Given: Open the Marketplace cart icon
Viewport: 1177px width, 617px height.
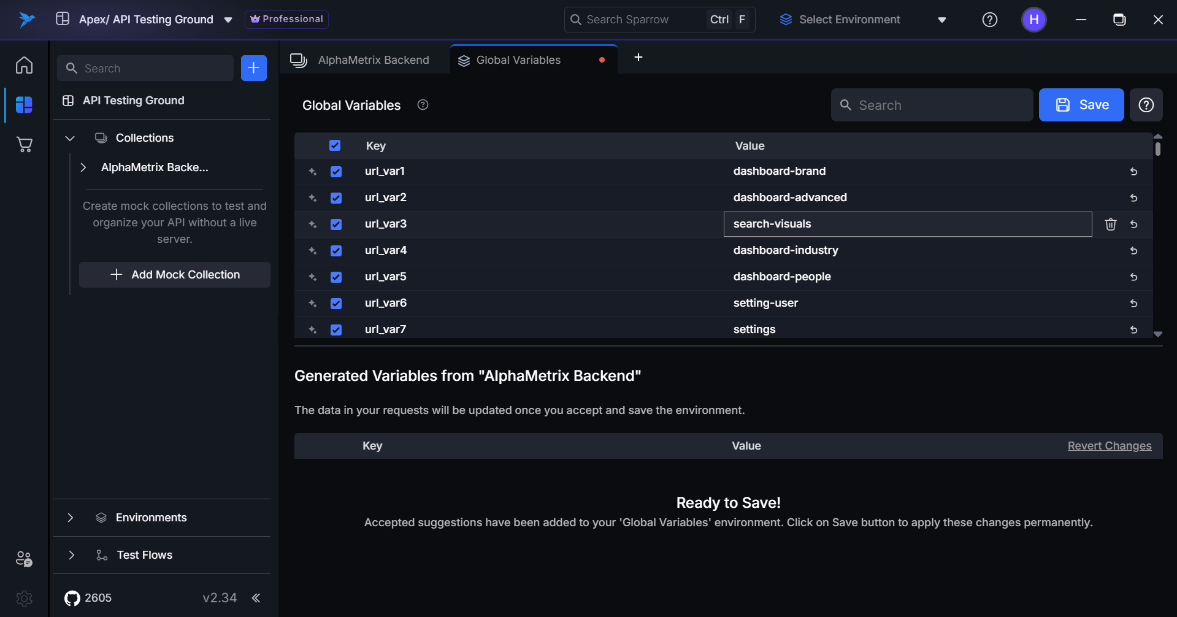Looking at the screenshot, I should click(x=25, y=145).
